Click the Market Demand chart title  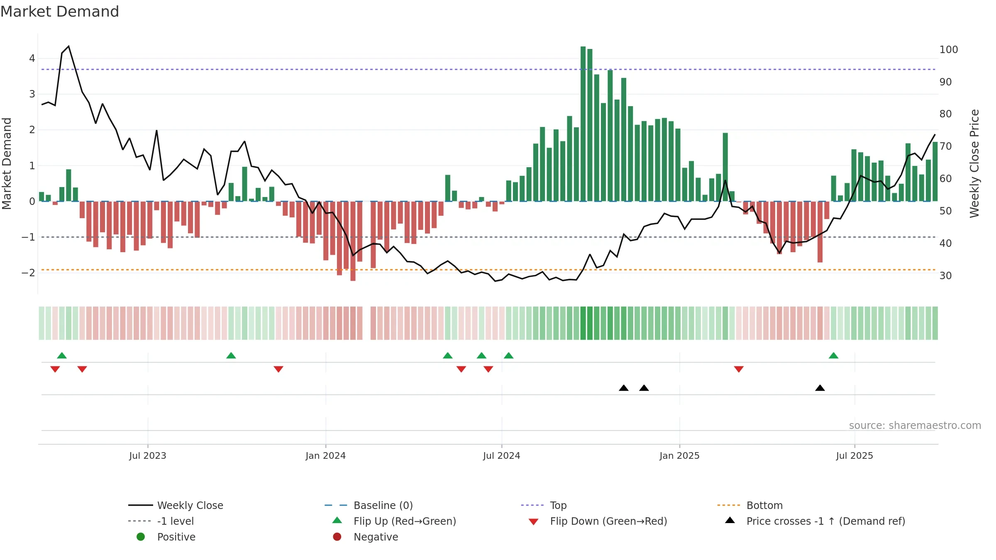coord(60,12)
